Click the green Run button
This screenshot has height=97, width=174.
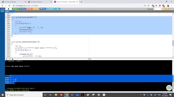[x=15, y=9]
